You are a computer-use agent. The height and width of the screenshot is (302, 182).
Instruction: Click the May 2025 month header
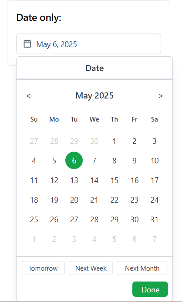click(x=94, y=95)
